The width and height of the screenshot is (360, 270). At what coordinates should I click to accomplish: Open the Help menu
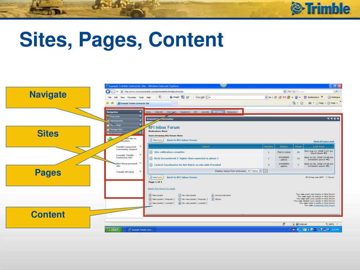(x=149, y=97)
